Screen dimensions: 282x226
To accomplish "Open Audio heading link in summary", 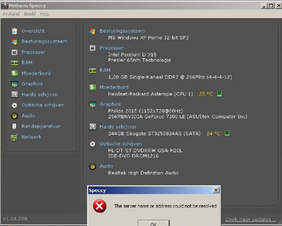I will coord(106,166).
